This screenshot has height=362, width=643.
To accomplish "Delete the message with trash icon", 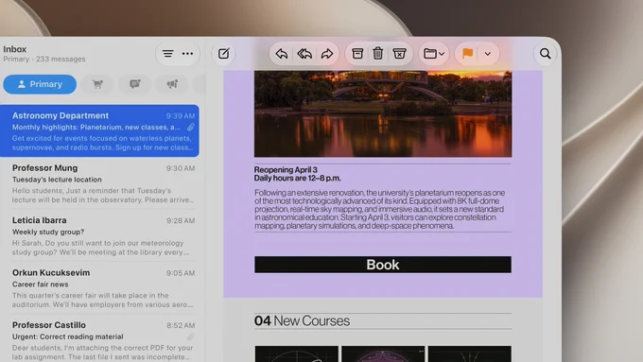I will click(377, 54).
